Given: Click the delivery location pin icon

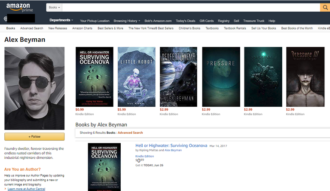Looking at the screenshot, I should [x=6, y=19].
